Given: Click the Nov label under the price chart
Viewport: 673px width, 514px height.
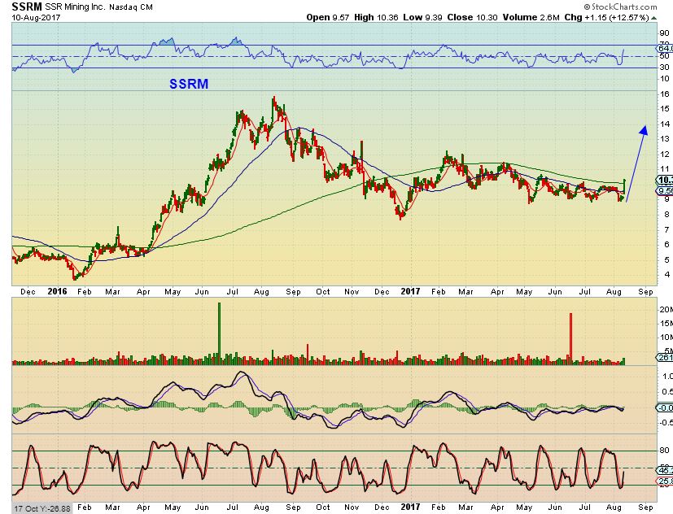Looking at the screenshot, I should (352, 292).
